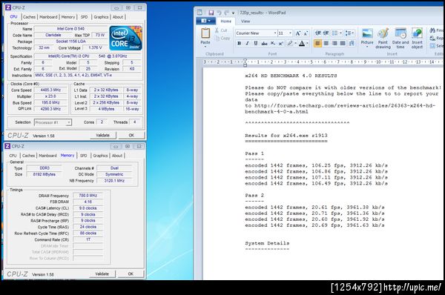The width and height of the screenshot is (445, 295).
Task: Toggle Italic formatting button
Action: pyautogui.click(x=247, y=44)
